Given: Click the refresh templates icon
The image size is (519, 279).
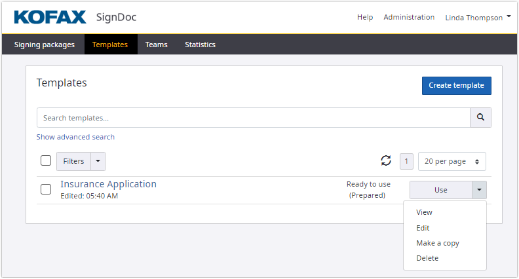Looking at the screenshot, I should pos(386,161).
